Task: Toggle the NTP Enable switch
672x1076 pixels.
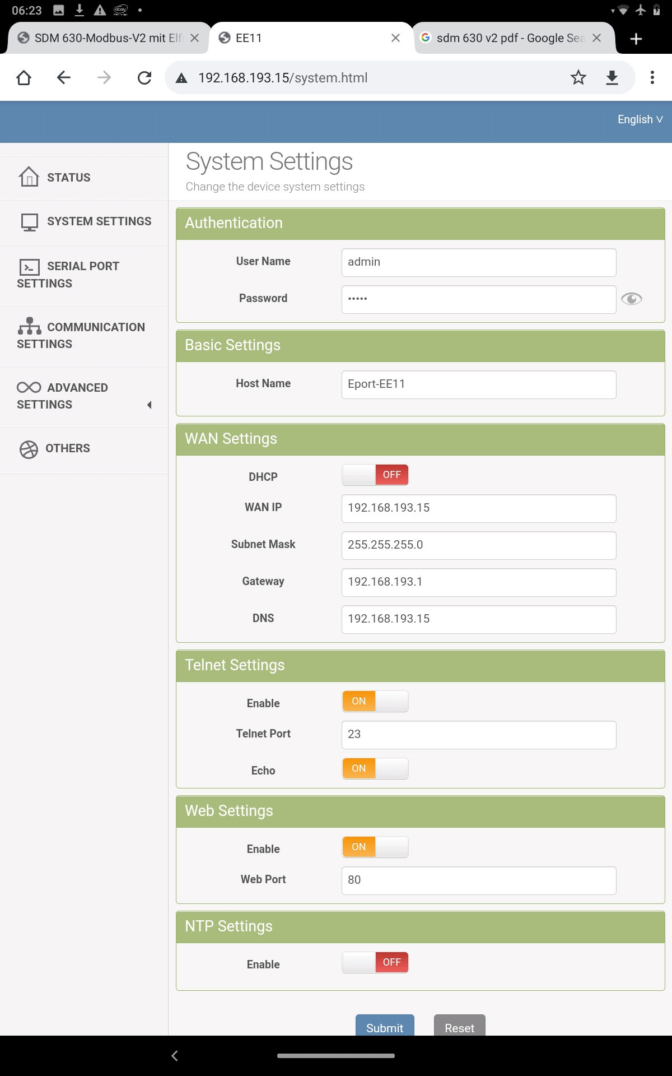Action: (x=375, y=962)
